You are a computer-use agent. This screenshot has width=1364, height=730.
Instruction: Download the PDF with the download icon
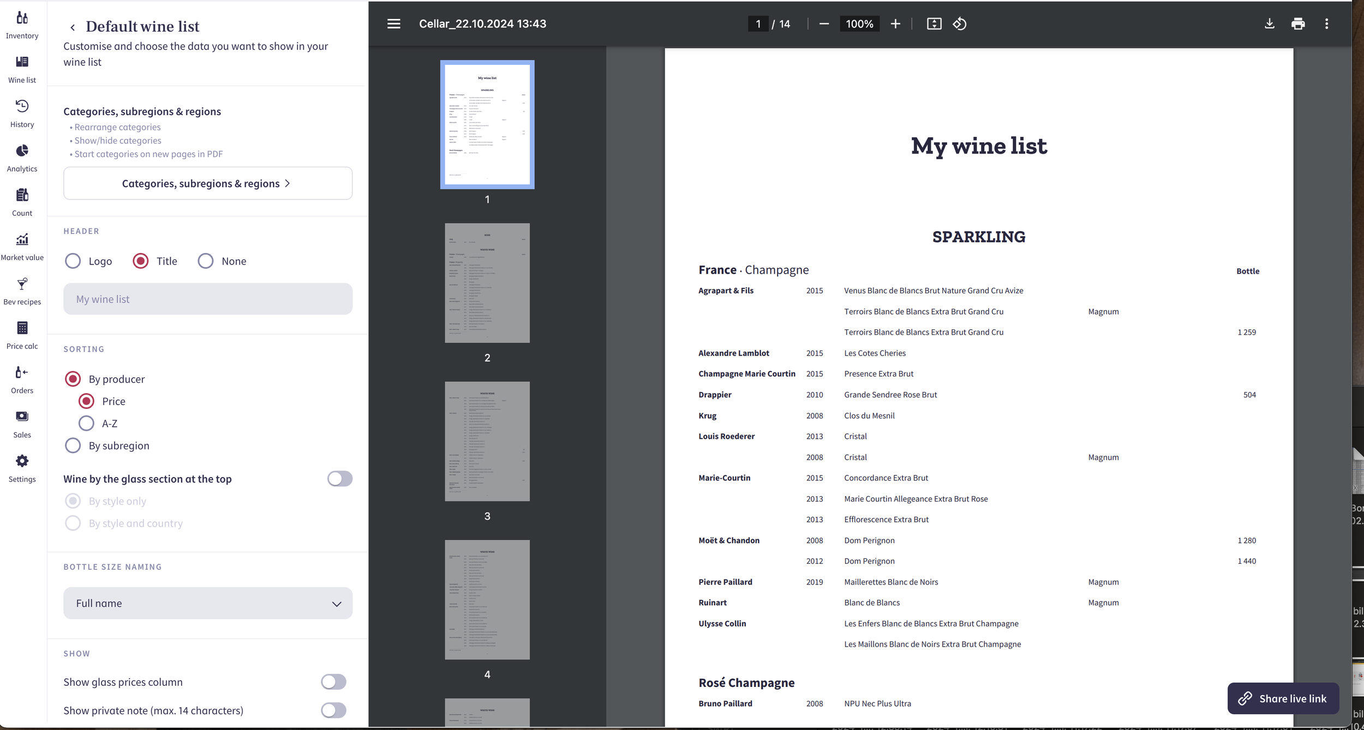click(1269, 24)
